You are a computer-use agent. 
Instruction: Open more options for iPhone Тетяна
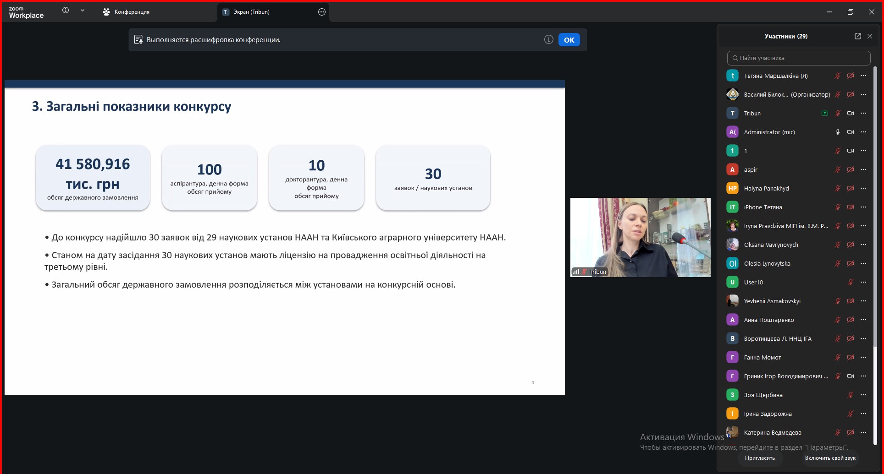click(x=863, y=207)
